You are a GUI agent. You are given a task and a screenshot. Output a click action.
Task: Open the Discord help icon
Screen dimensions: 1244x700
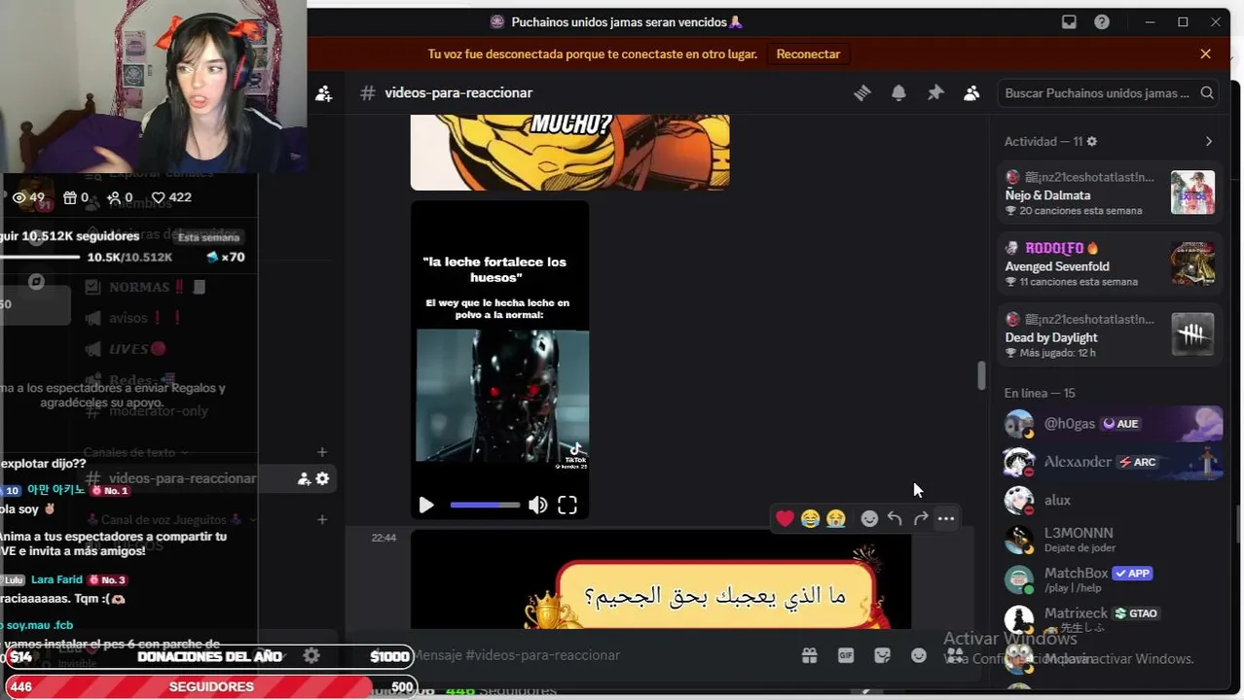1102,21
